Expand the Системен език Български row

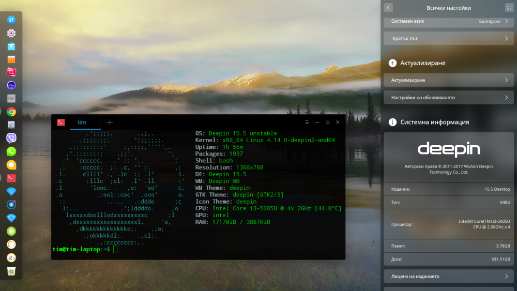449,21
